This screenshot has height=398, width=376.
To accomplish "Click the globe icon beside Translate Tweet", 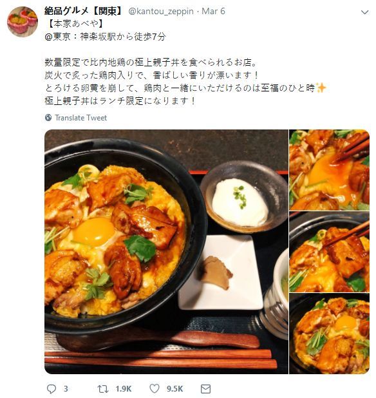I will click(48, 117).
